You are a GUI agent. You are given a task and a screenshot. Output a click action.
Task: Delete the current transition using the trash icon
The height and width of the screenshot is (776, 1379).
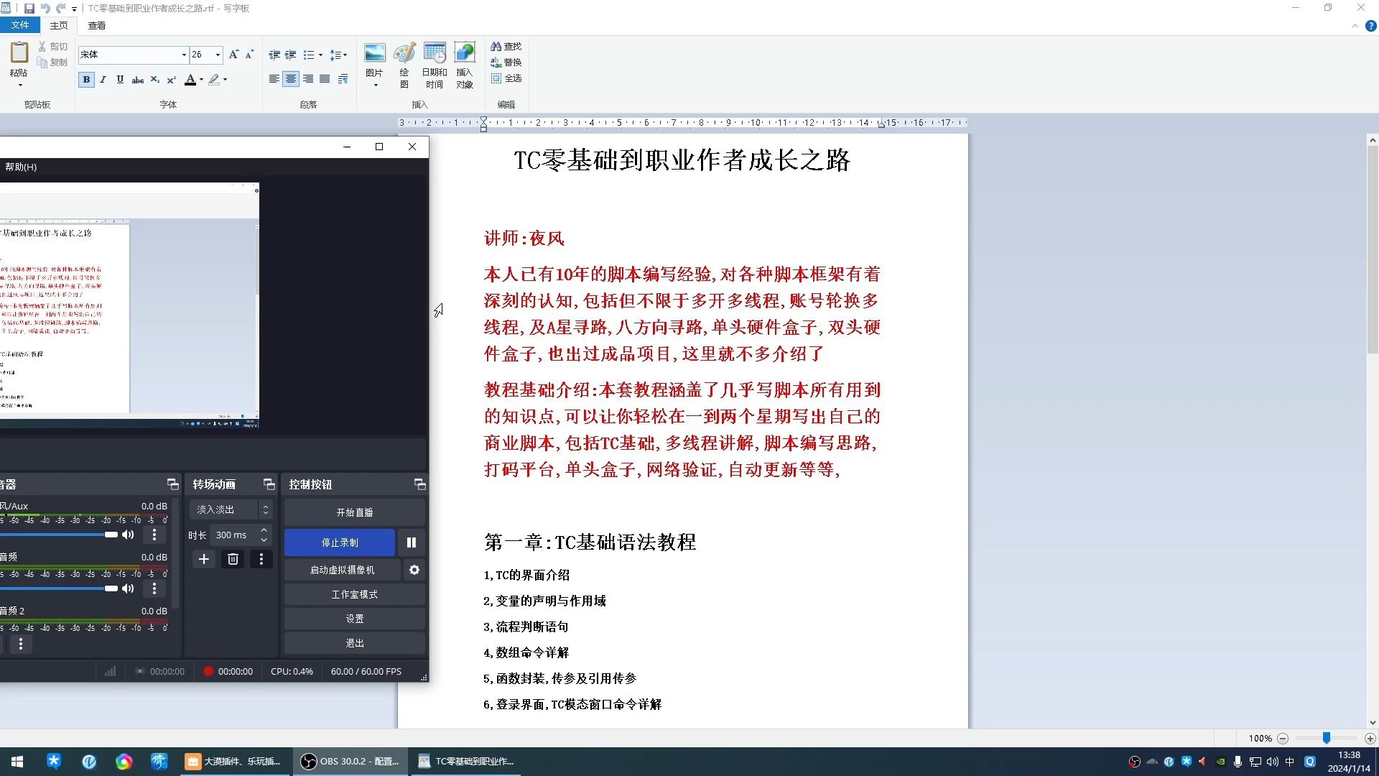pyautogui.click(x=233, y=559)
